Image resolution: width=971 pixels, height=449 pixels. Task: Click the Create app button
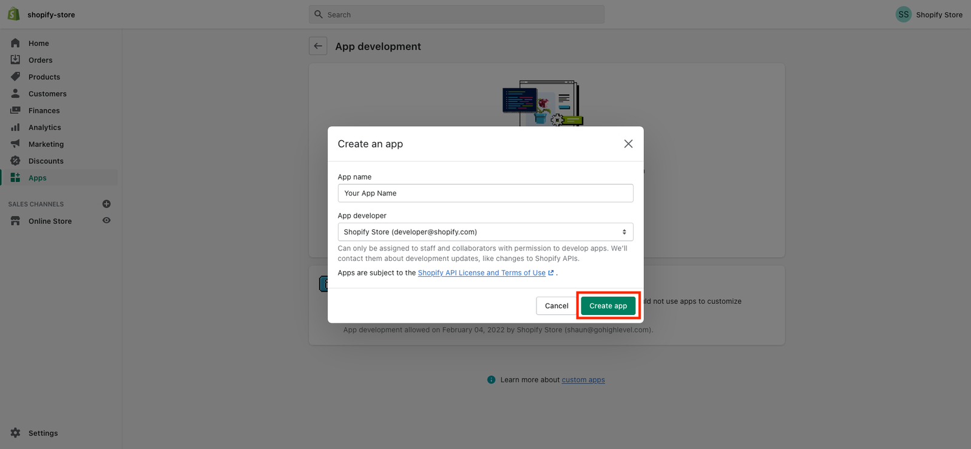607,306
